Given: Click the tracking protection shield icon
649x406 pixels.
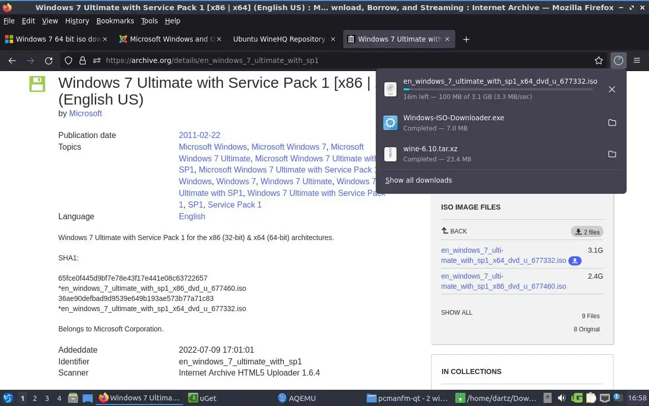Looking at the screenshot, I should pyautogui.click(x=68, y=60).
